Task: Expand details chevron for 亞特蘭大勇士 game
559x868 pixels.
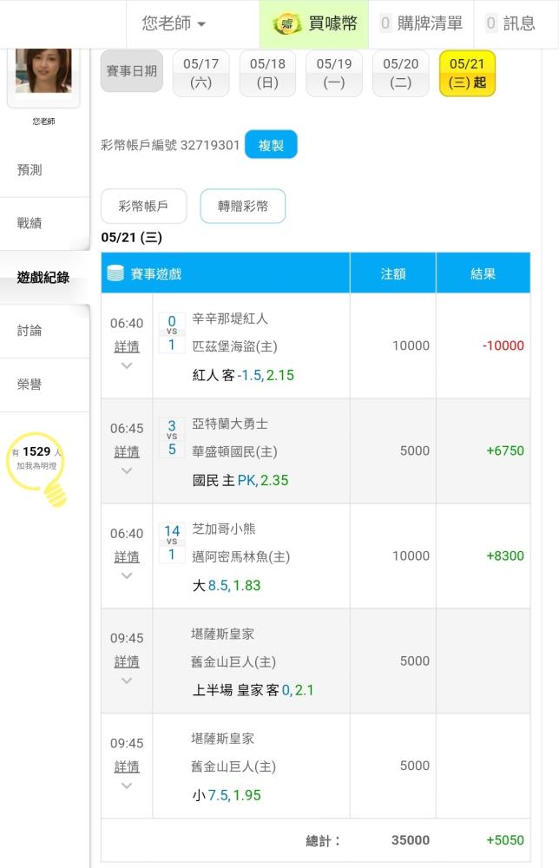Action: click(x=127, y=470)
